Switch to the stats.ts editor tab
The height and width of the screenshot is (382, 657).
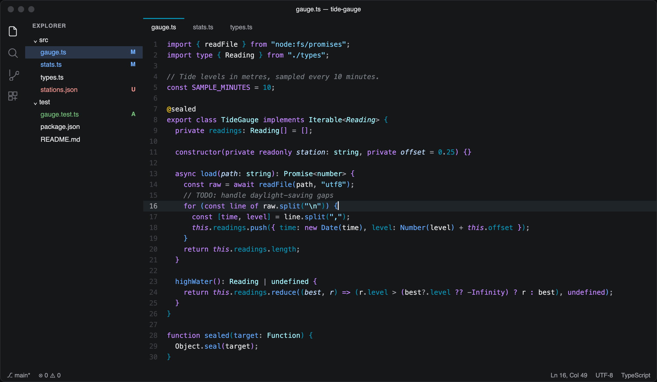pyautogui.click(x=203, y=27)
